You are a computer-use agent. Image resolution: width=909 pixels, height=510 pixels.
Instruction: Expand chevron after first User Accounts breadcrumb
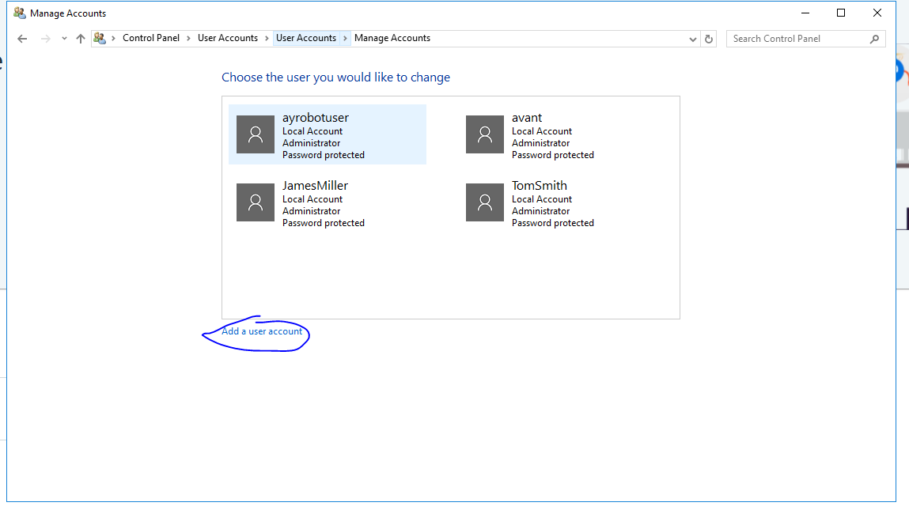point(267,38)
